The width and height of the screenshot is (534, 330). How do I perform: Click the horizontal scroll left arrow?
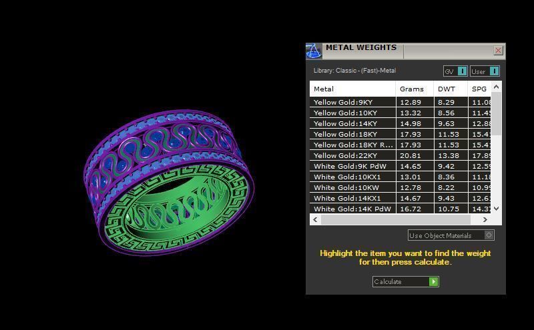pyautogui.click(x=315, y=220)
